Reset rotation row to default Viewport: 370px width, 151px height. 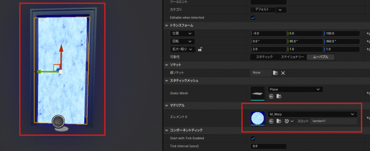coord(368,41)
